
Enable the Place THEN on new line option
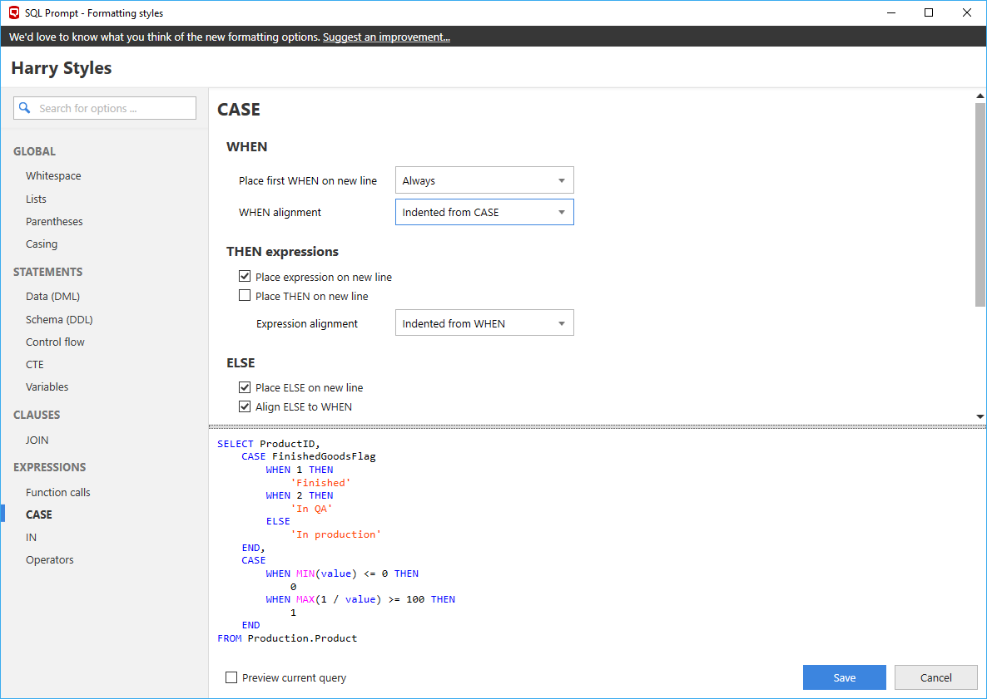coord(245,295)
